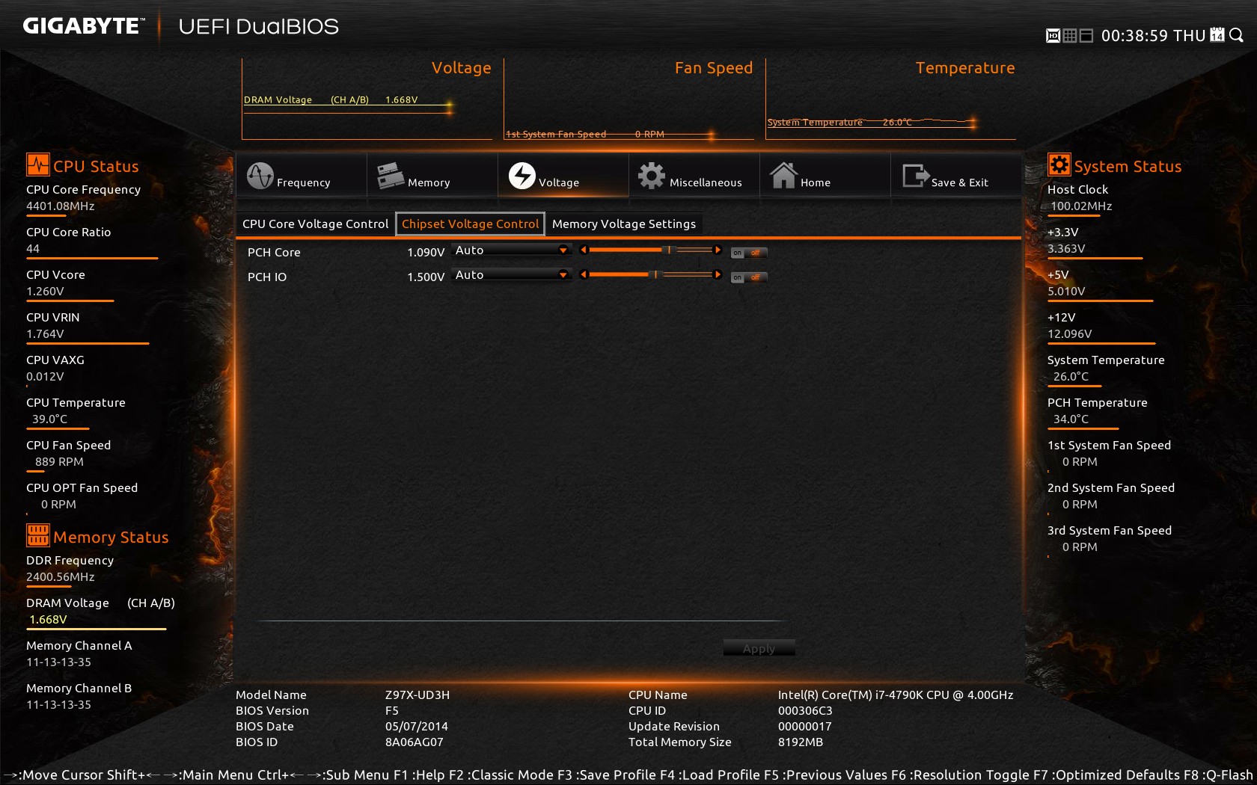This screenshot has width=1257, height=785.
Task: Click Memory Channel A timings 11-13-13-35
Action: coord(58,662)
